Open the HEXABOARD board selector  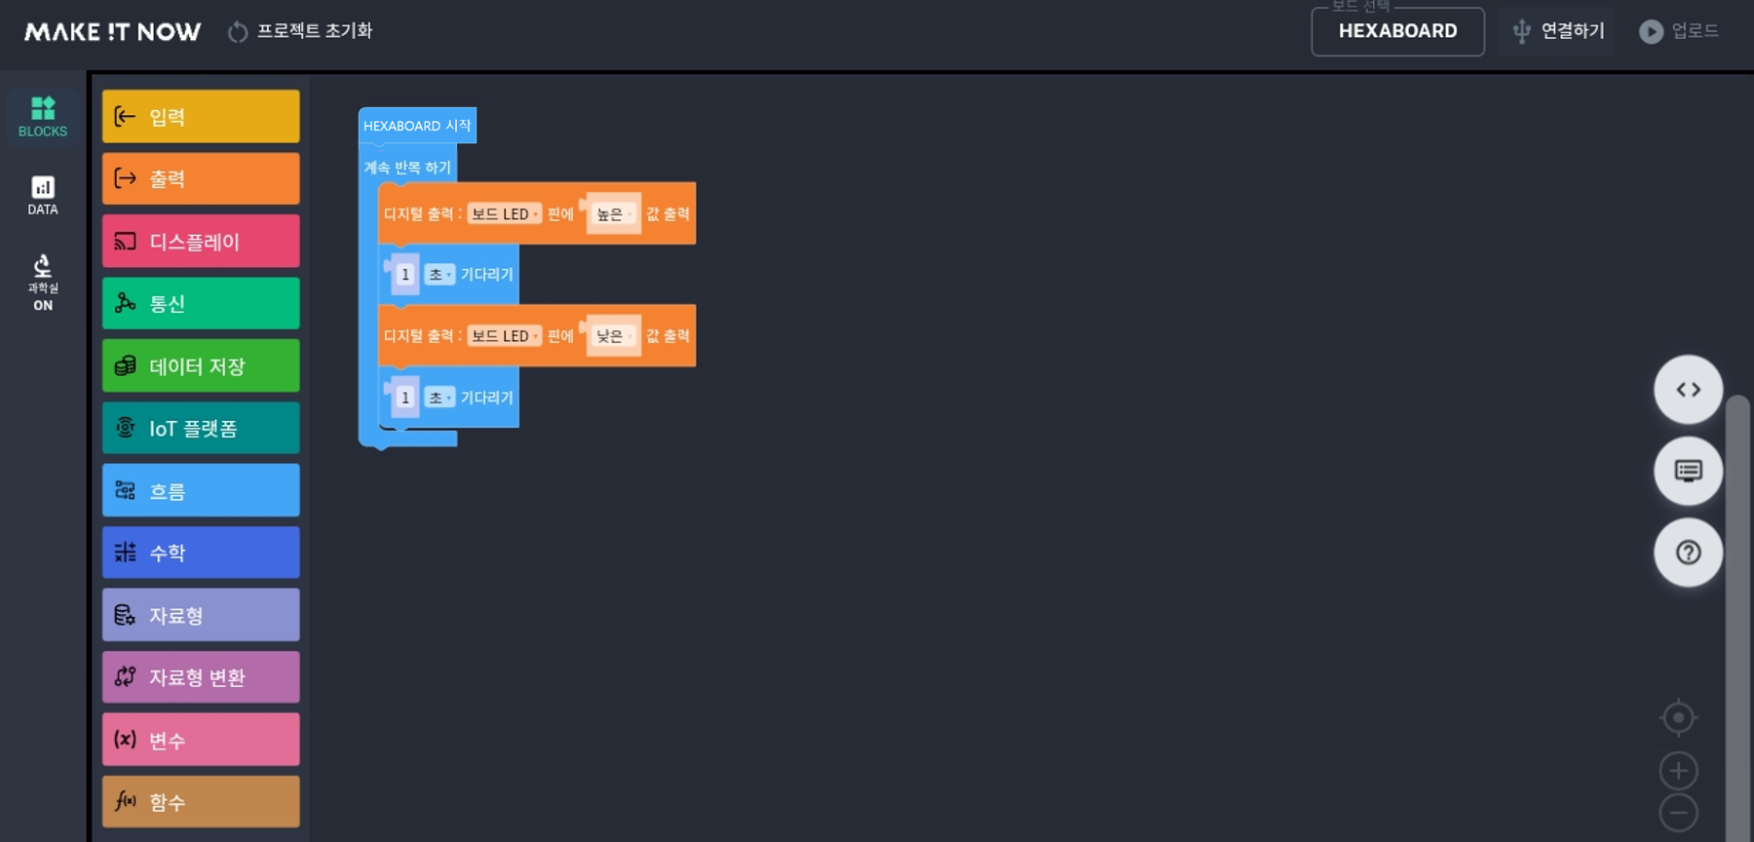(1397, 31)
